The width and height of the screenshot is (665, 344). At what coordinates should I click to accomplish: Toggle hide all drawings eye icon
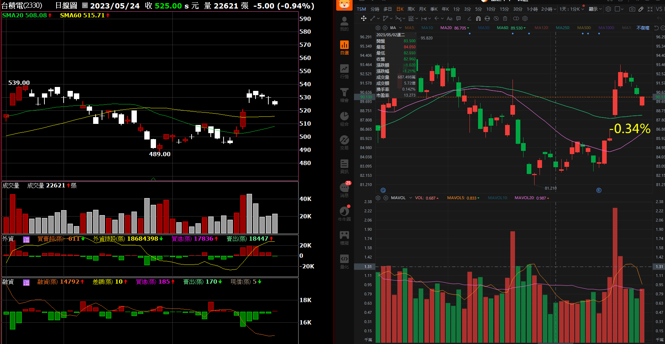(496, 18)
